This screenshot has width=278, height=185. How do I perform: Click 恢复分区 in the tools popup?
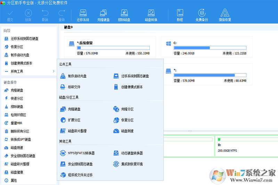tap(123, 120)
